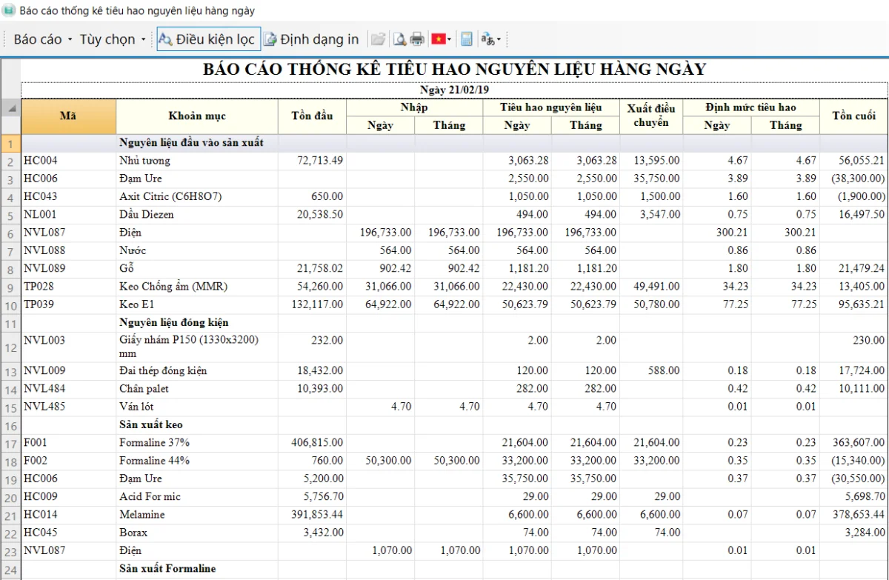The height and width of the screenshot is (580, 889).
Task: Click the translate characters icon
Action: (487, 39)
